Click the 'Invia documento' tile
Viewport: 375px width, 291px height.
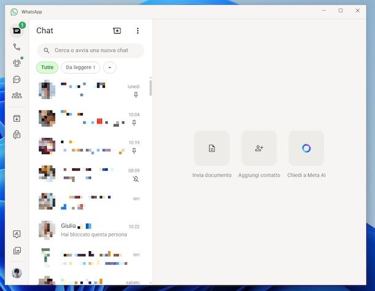[211, 148]
